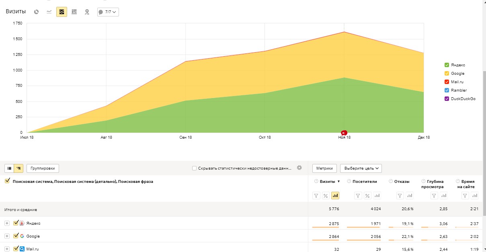
Task: Toggle the Google row checkbox
Action: (x=16, y=236)
